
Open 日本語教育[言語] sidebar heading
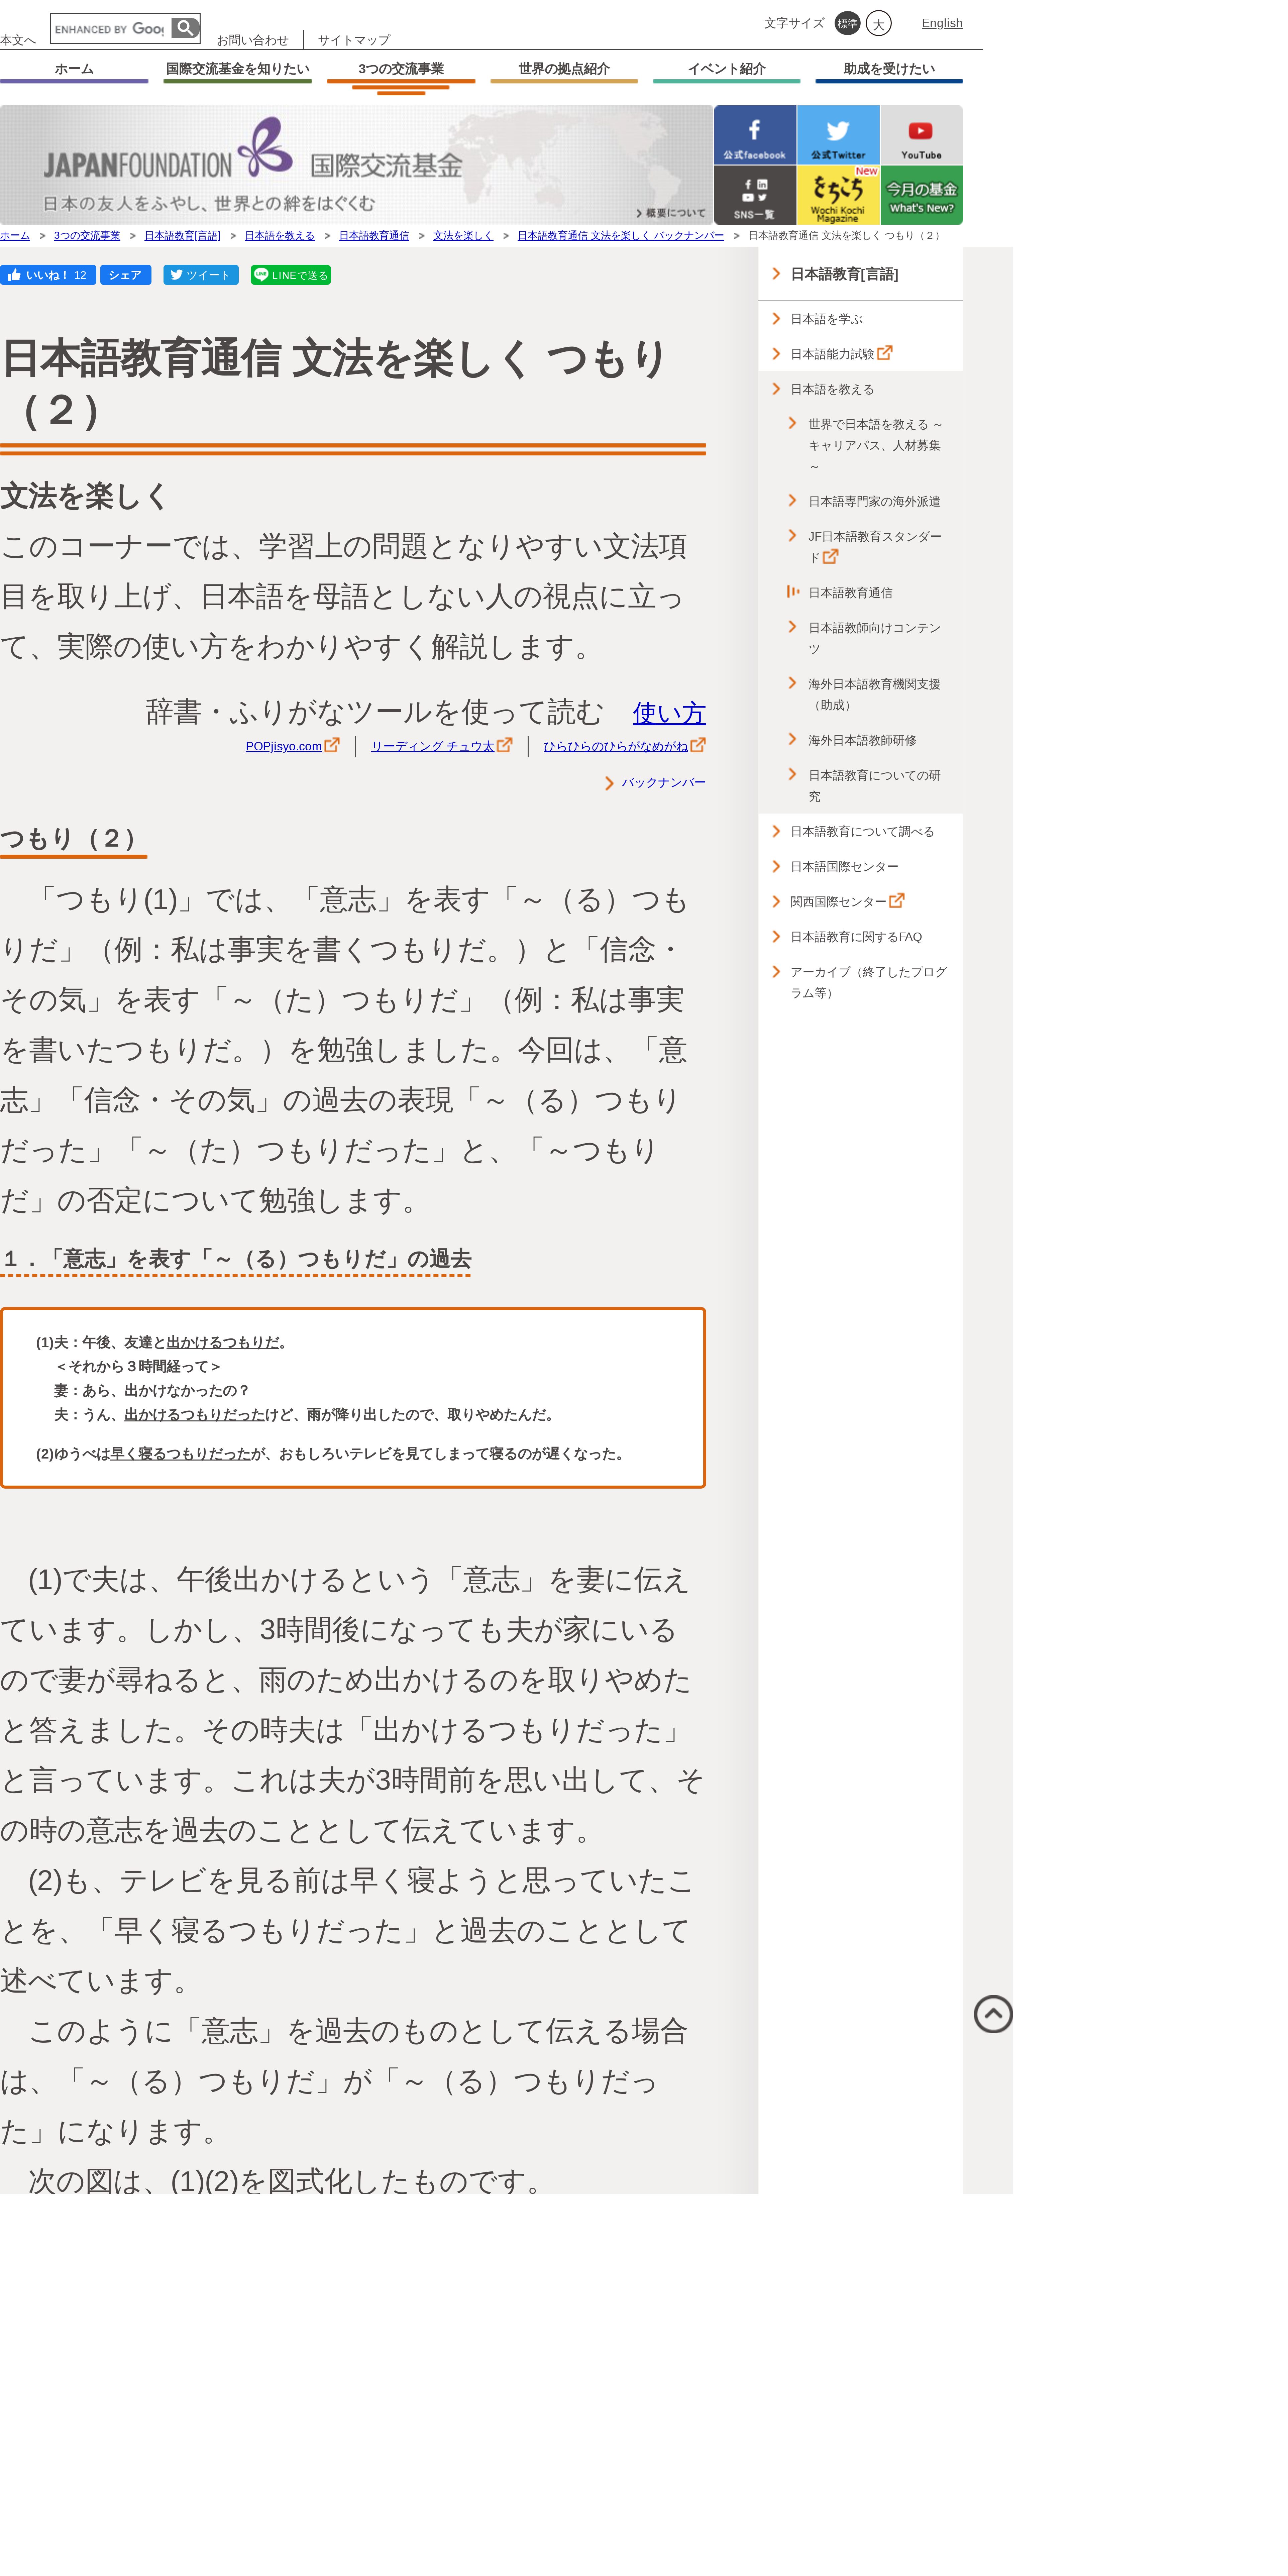(x=844, y=274)
